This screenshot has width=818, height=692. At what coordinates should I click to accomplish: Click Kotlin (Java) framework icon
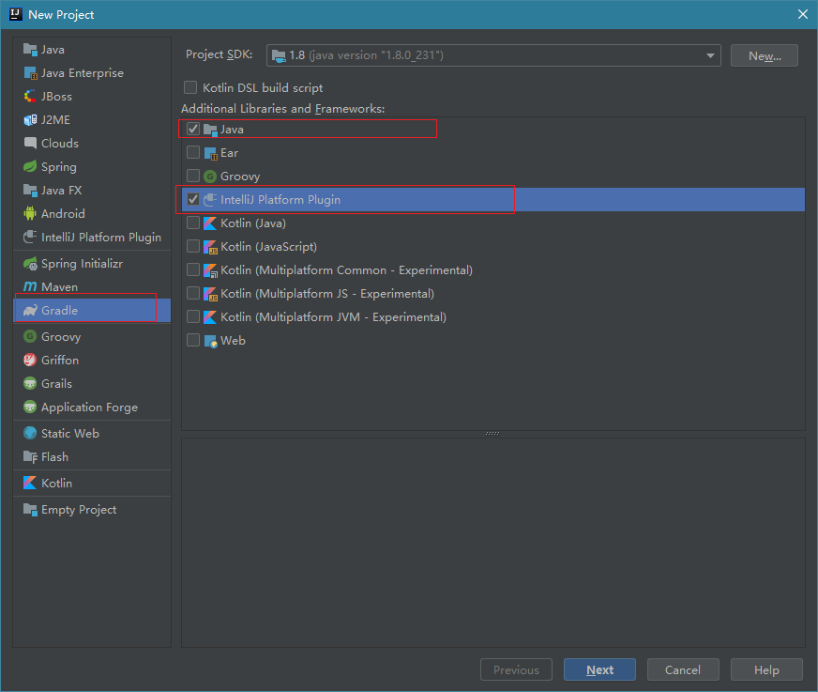210,223
